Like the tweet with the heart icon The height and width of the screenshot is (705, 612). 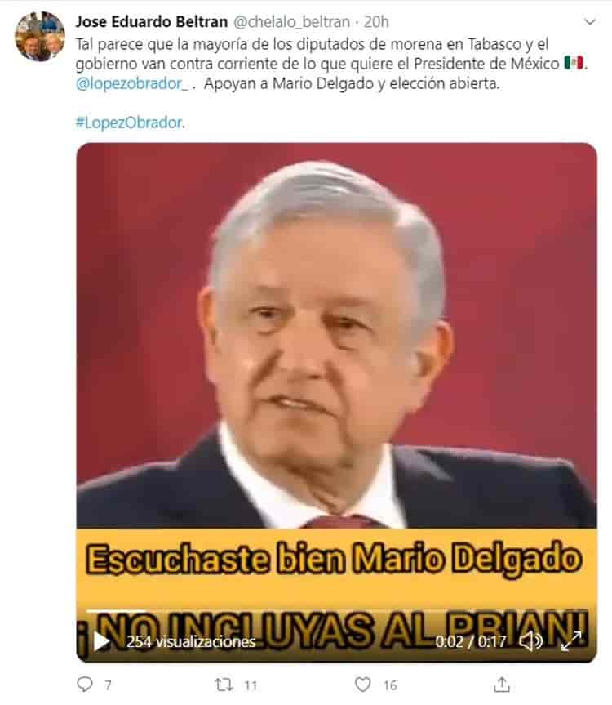(x=363, y=685)
